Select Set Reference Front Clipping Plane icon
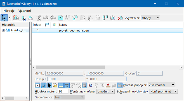Viewport: 184px width, 101px height. click(x=53, y=18)
